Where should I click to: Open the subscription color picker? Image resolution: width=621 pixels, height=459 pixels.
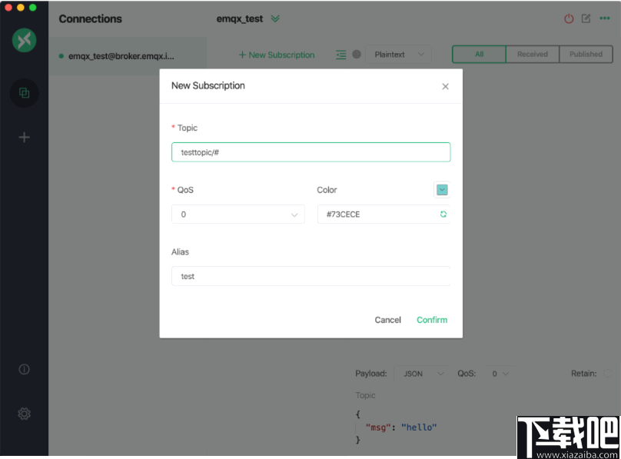click(441, 189)
